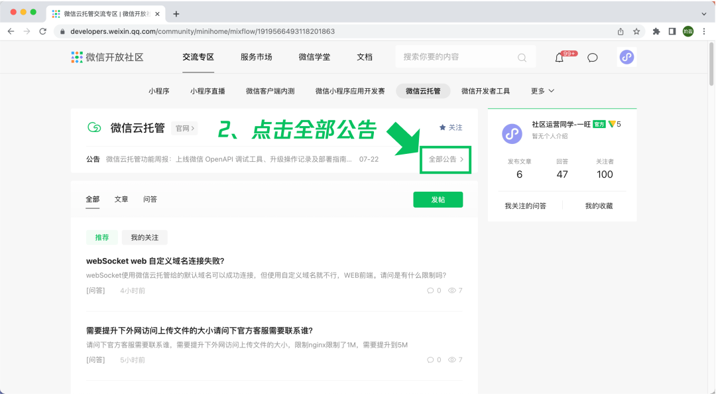Open the post about webSocket 自定义域名连接失败
This screenshot has height=394, width=716.
[155, 261]
